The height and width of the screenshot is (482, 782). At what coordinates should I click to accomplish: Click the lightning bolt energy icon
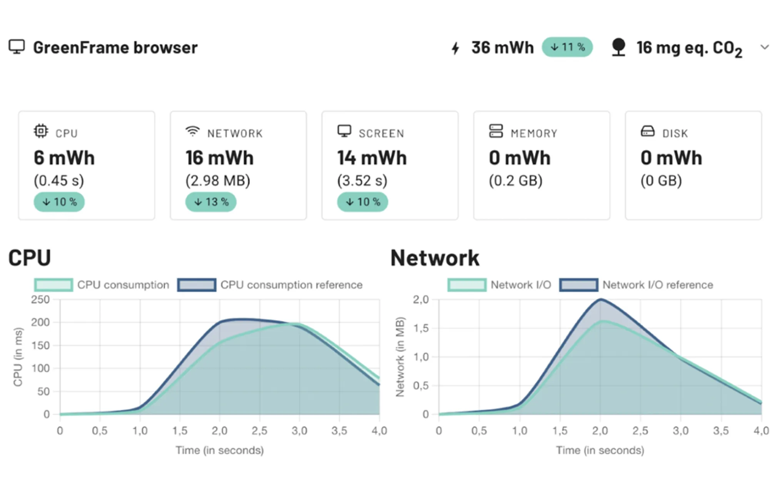[x=455, y=48]
